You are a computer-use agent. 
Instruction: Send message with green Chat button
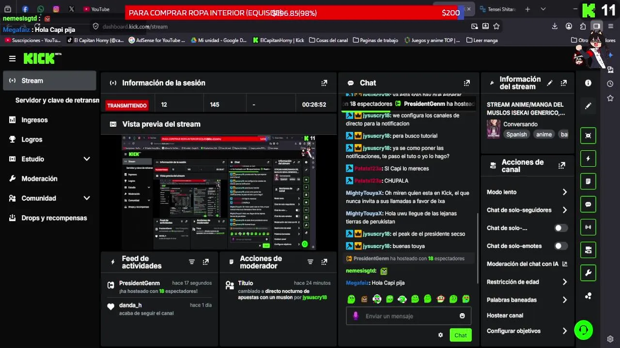tap(460, 335)
